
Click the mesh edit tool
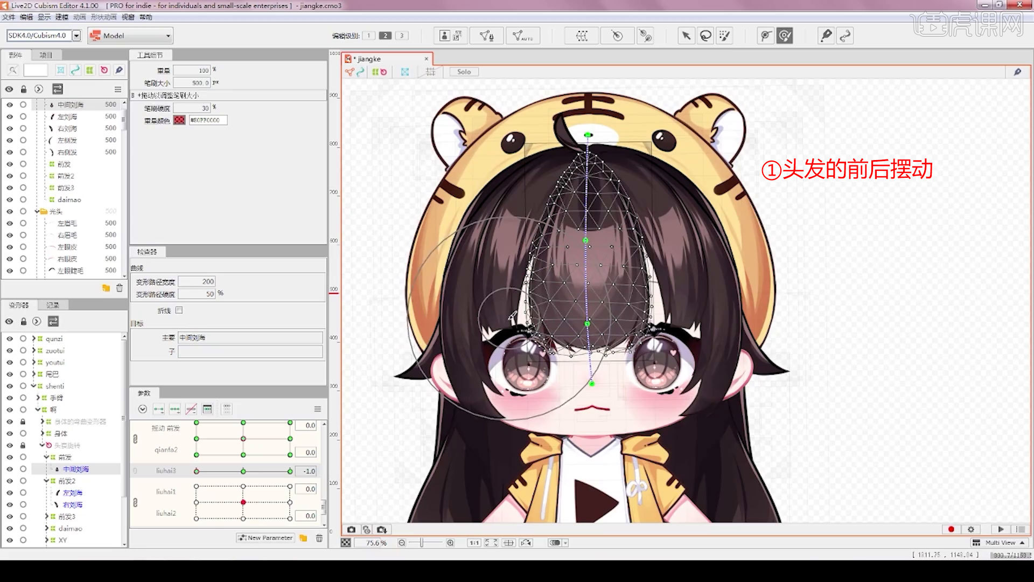486,36
